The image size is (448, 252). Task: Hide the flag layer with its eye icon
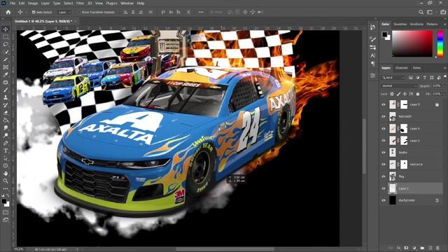(x=384, y=176)
